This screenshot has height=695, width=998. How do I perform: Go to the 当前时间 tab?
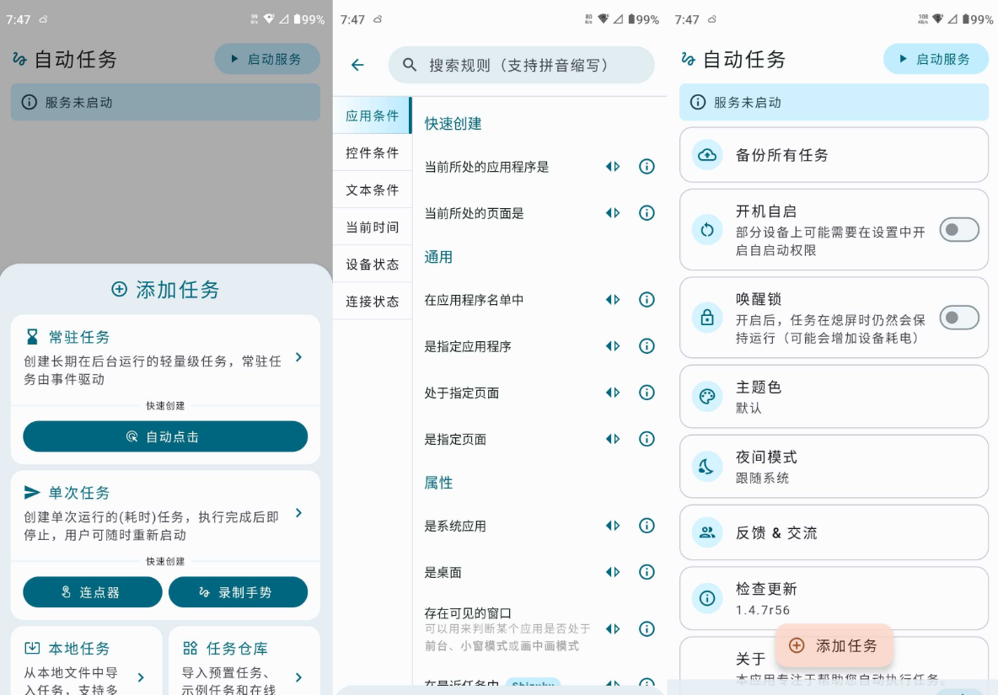pos(373,227)
